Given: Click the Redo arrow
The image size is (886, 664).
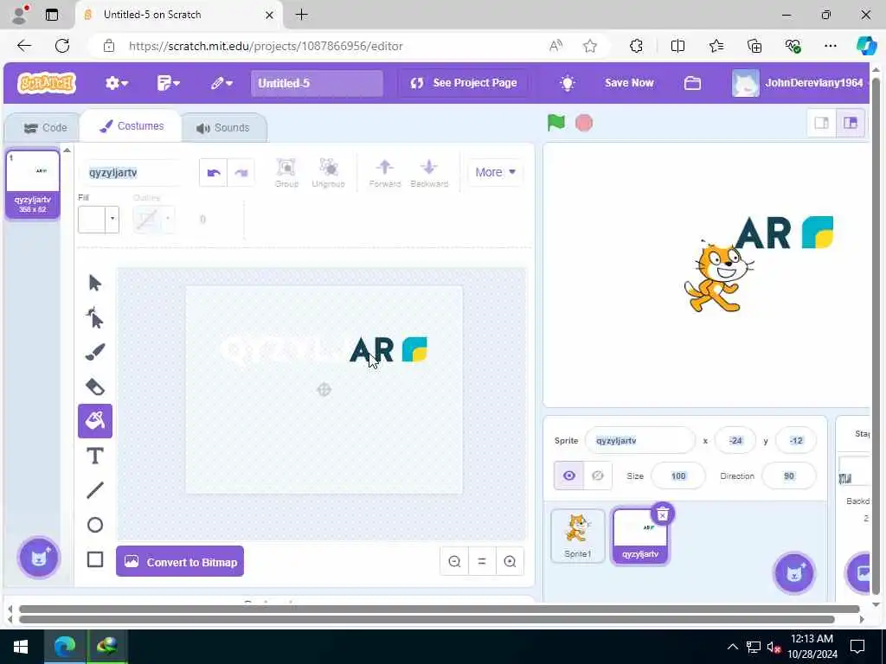Looking at the screenshot, I should click(x=241, y=173).
